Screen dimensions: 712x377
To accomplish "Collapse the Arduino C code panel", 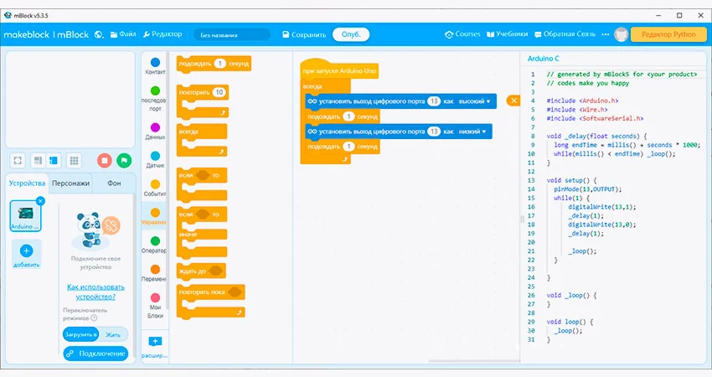I will [513, 101].
